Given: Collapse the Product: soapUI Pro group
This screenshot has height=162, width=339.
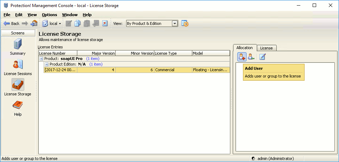Looking at the screenshot, I should pos(41,59).
